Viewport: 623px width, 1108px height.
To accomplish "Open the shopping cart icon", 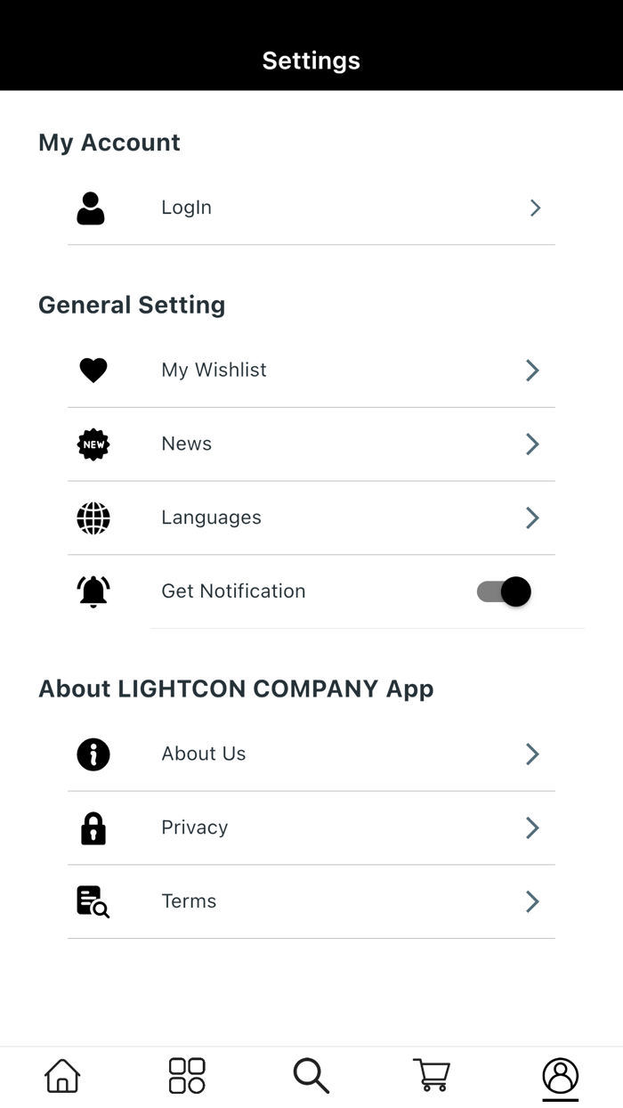I will pyautogui.click(x=432, y=1075).
